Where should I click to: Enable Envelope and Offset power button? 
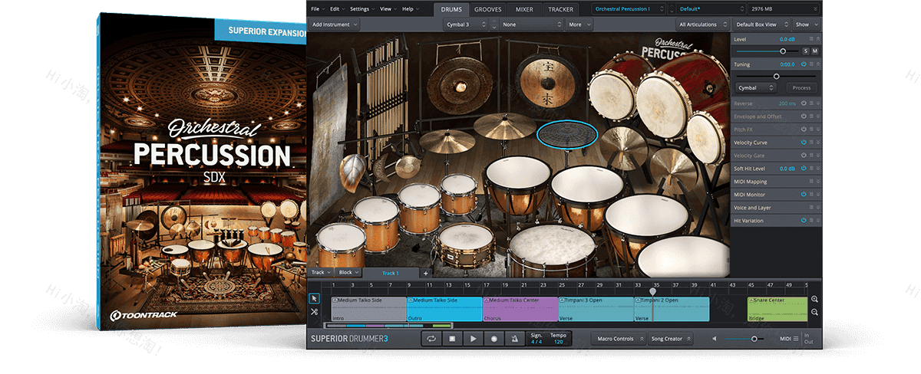(x=804, y=116)
